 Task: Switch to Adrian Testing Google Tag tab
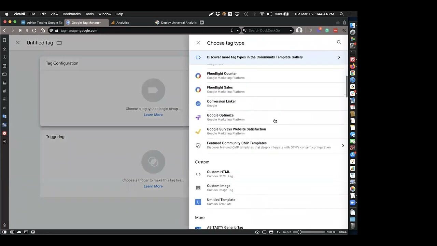tap(42, 23)
